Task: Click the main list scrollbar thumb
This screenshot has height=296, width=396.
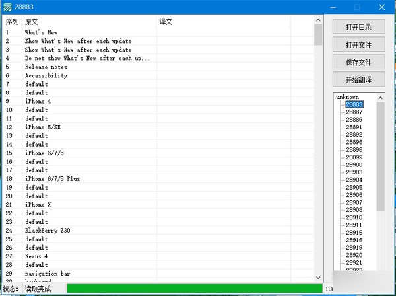Action: 318,35
